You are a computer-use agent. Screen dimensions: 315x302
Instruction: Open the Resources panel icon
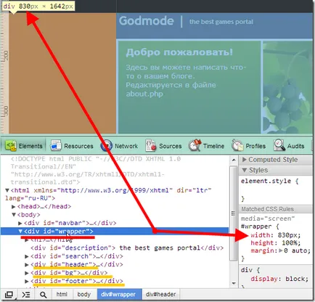tap(56, 146)
